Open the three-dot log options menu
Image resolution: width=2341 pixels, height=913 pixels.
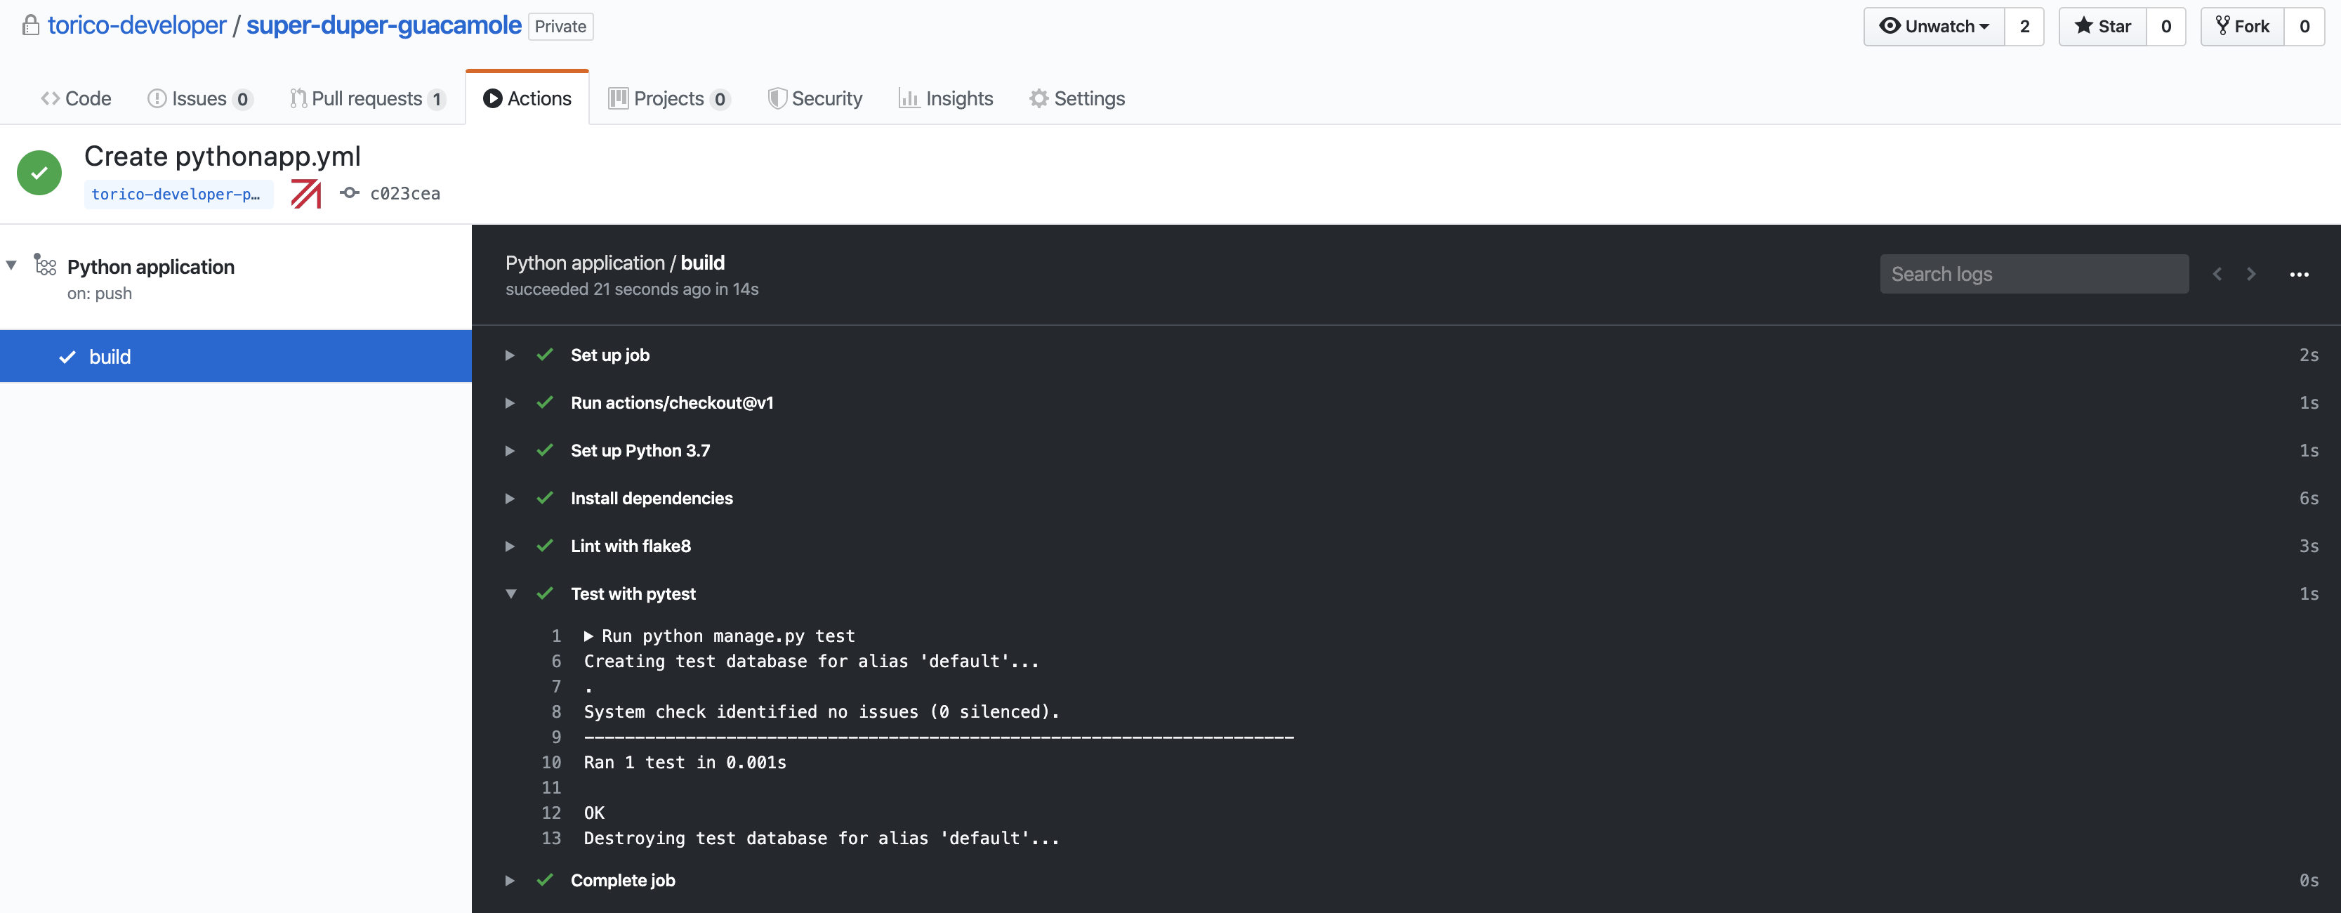(x=2299, y=275)
